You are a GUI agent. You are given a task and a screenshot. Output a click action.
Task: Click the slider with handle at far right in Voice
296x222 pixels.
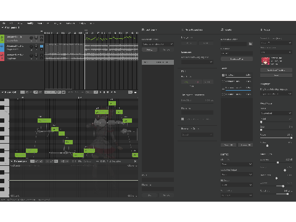[x=276, y=138]
